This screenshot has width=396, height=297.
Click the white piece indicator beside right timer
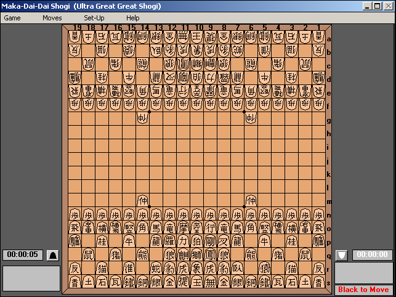pos(342,255)
